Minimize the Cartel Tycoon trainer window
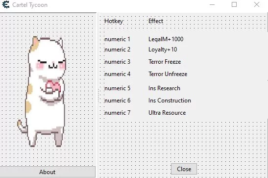The image size is (268, 178). (212, 4)
